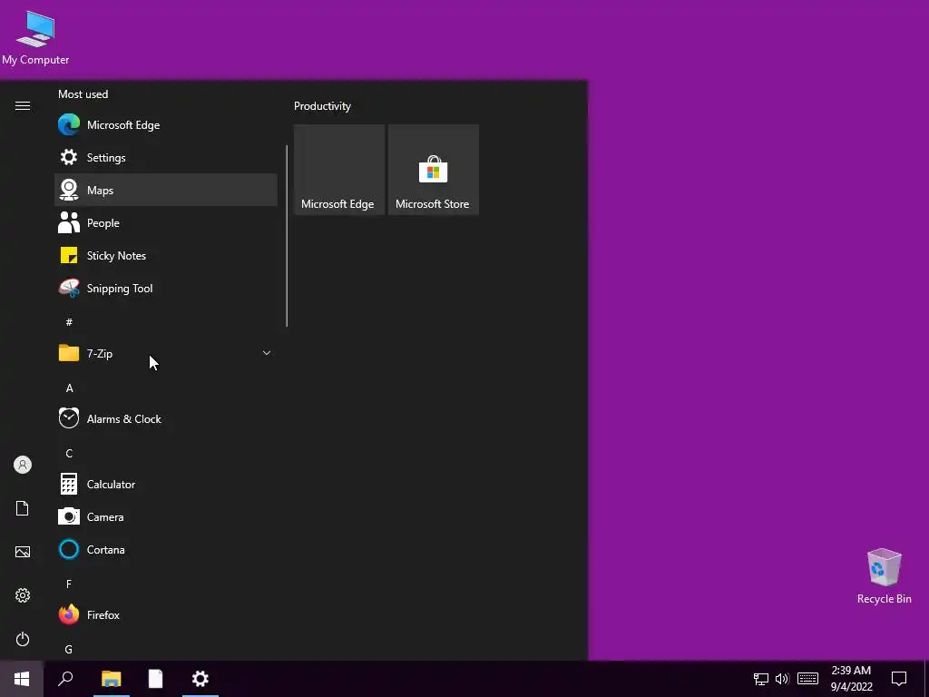Click the '#' letter header in app list
Screen dimensions: 929x697
pos(69,322)
